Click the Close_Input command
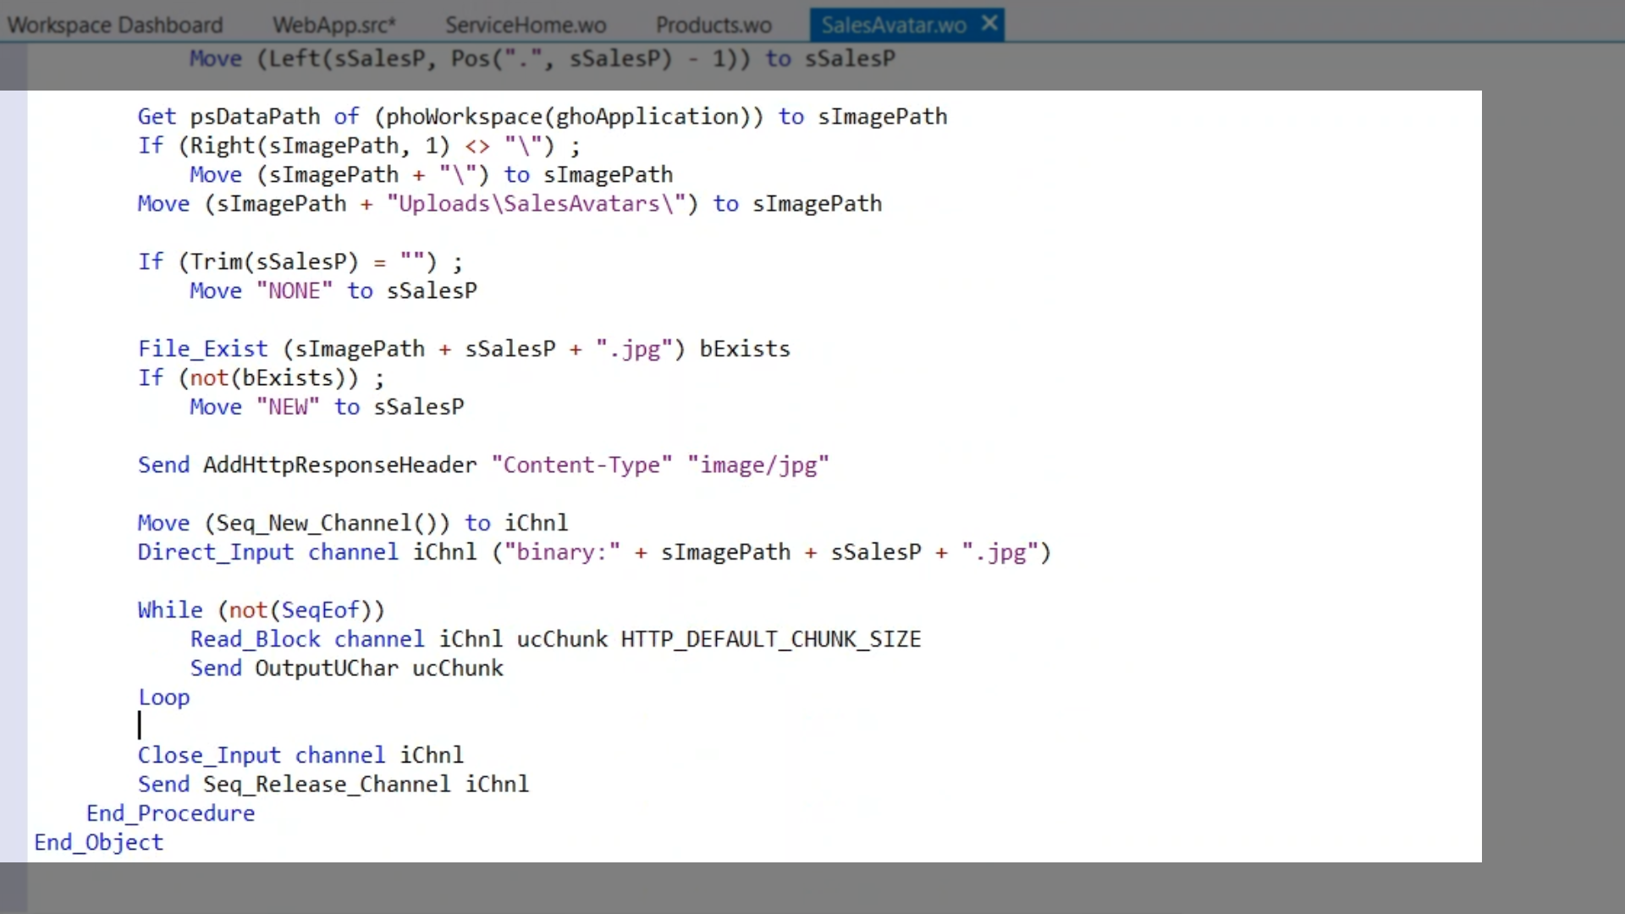1625x914 pixels. 208,756
